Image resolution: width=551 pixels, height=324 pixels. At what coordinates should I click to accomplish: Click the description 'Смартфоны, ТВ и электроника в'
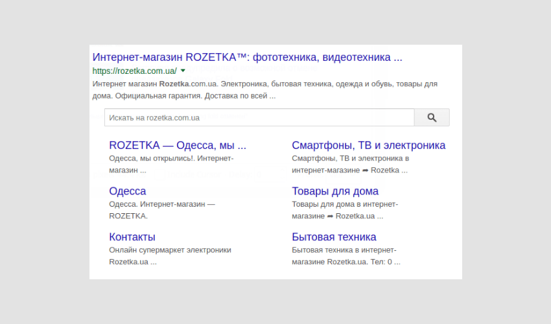tap(350, 159)
